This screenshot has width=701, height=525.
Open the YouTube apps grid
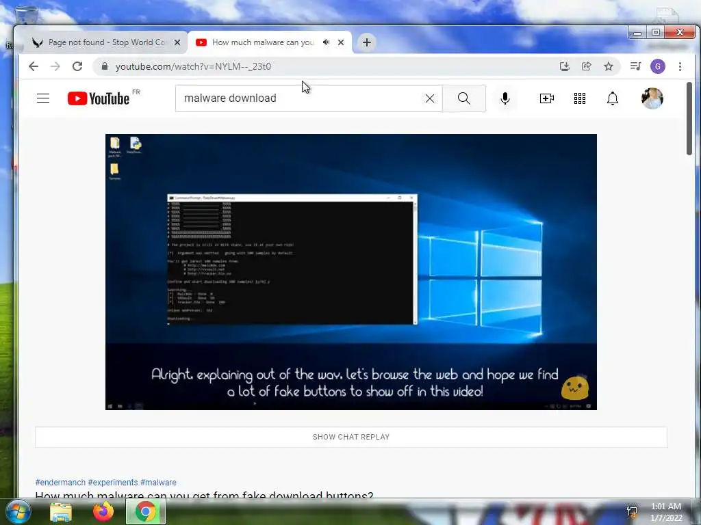[x=580, y=98]
